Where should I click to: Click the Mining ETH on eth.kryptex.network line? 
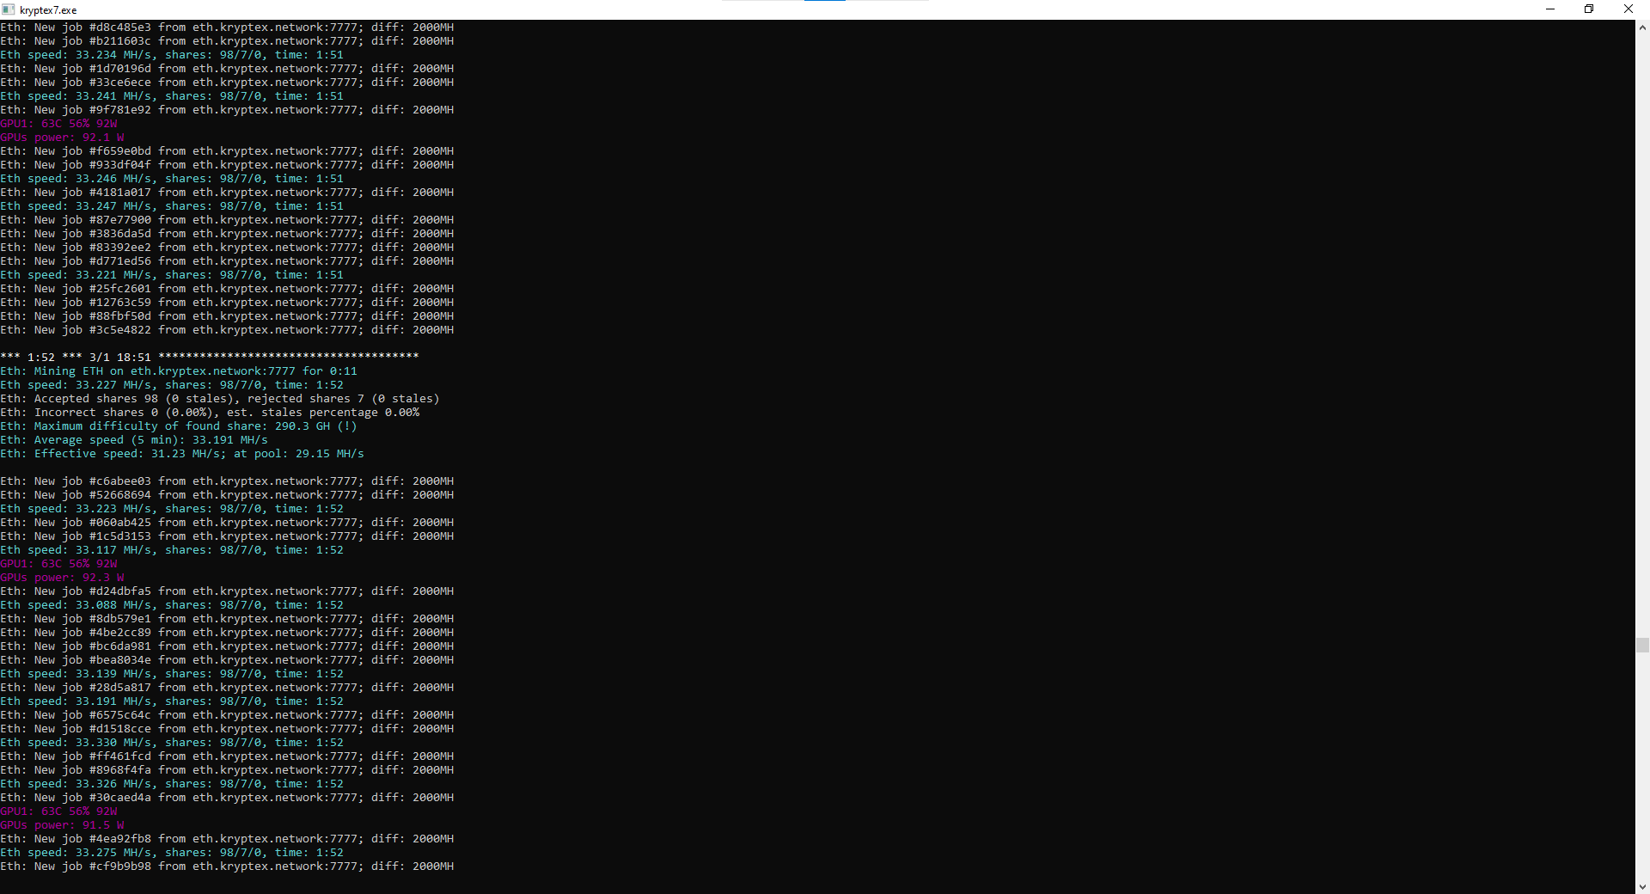coord(179,371)
